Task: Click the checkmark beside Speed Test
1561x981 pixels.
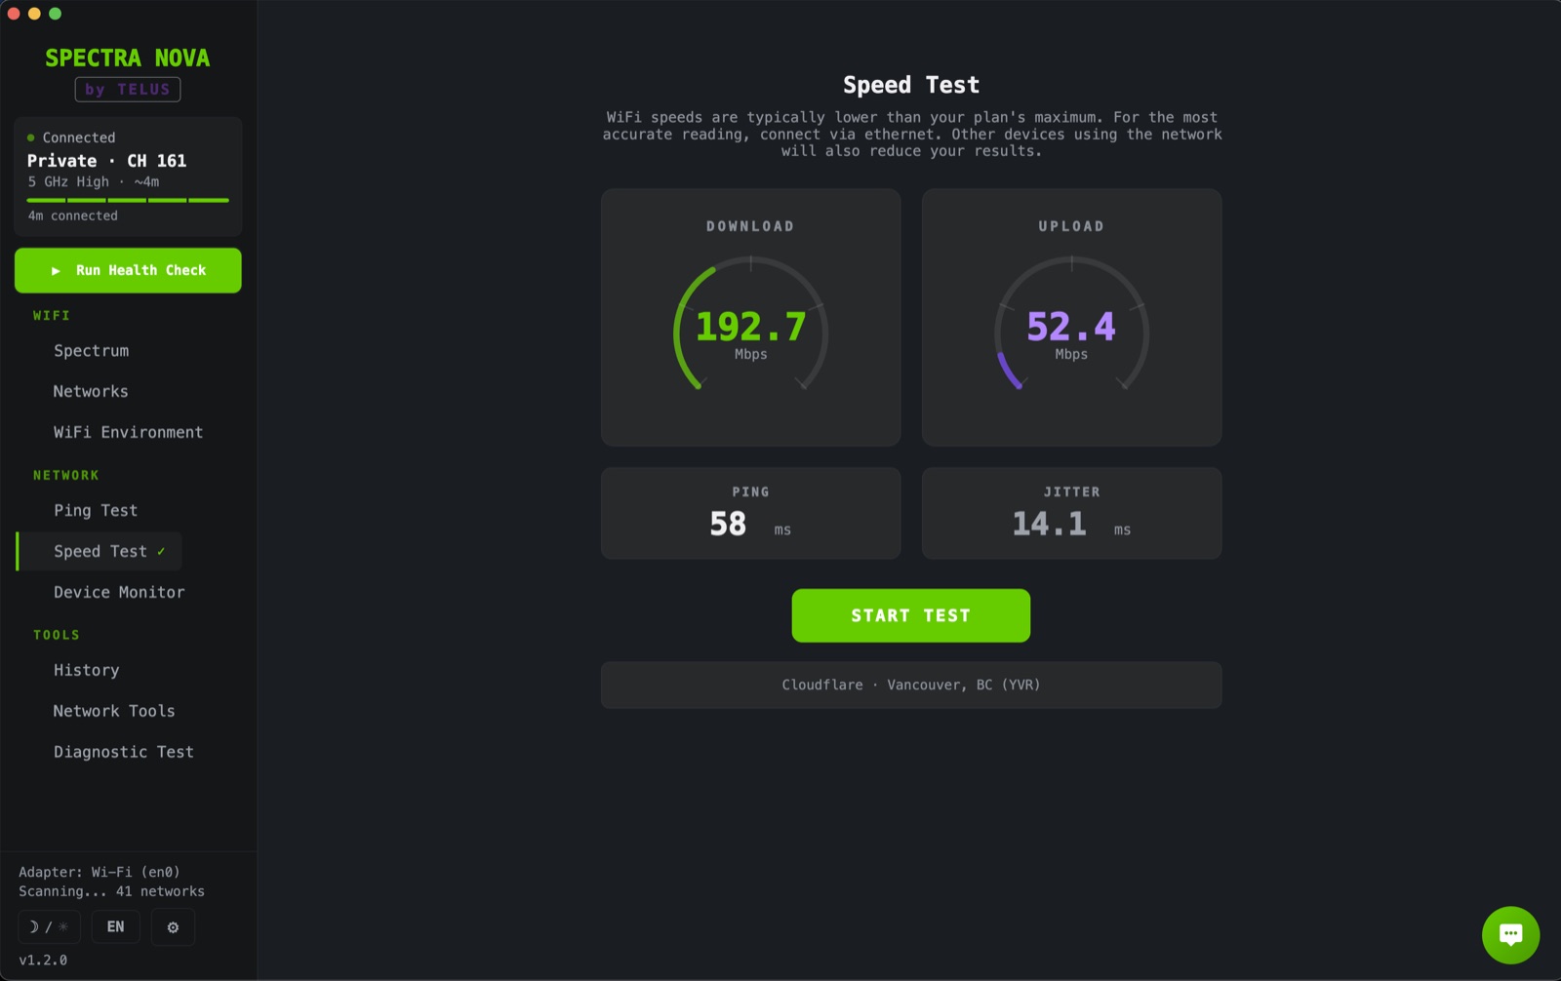Action: pos(161,552)
